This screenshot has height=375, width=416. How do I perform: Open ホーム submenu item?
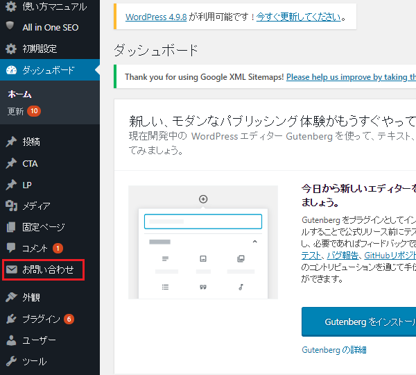19,94
